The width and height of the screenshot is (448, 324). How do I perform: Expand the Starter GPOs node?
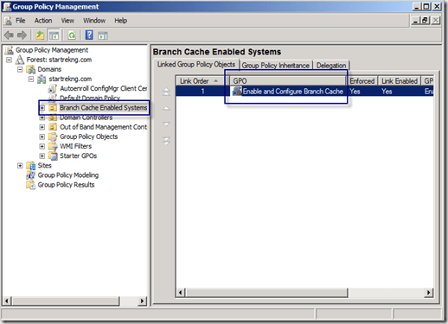coord(42,156)
